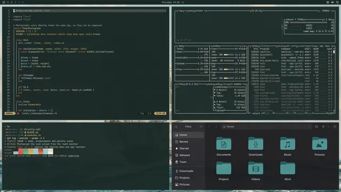Open the Projects bookmark in the Files sidebar
This screenshot has height=192, width=341.
tap(188, 178)
